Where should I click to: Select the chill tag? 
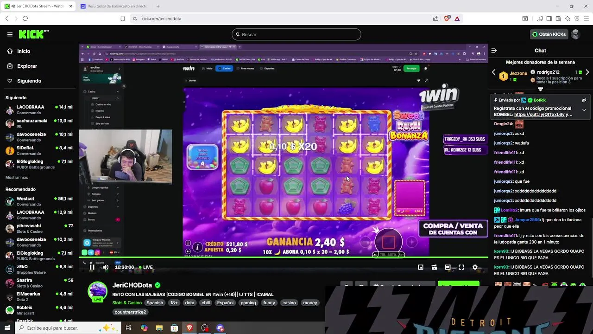click(x=206, y=303)
